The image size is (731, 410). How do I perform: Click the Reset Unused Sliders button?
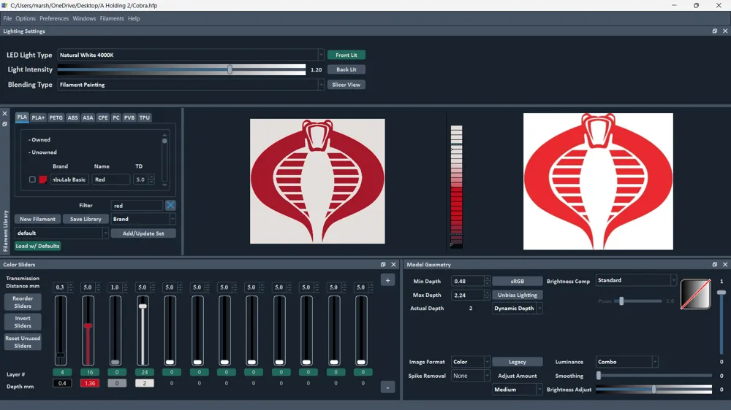(23, 342)
